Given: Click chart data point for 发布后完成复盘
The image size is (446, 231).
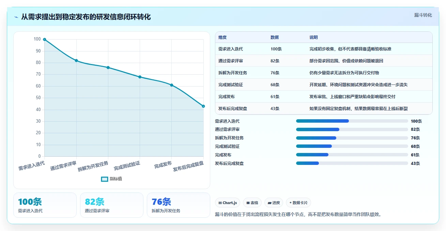Looking at the screenshot, I should [x=203, y=106].
